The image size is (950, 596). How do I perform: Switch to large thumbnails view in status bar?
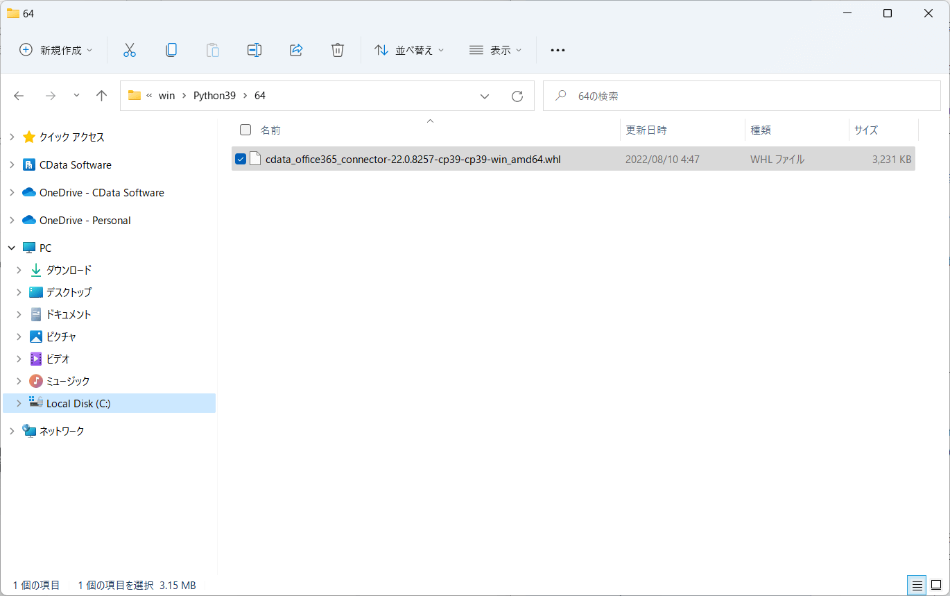935,586
